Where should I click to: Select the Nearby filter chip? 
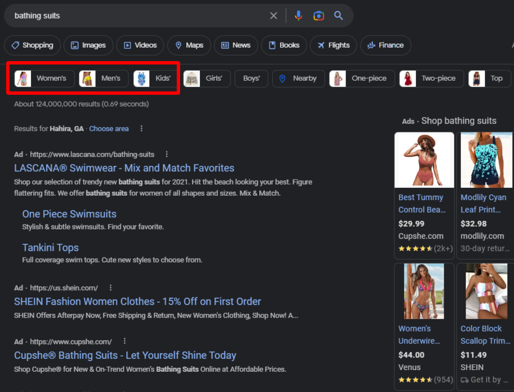tap(299, 79)
